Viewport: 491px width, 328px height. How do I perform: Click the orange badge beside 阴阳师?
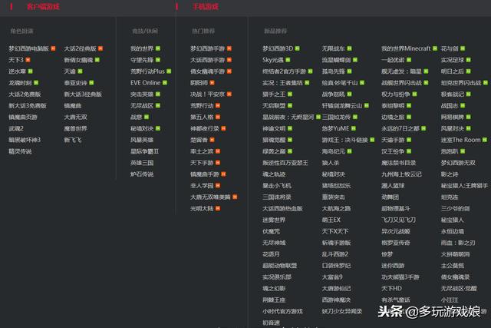tap(213, 83)
